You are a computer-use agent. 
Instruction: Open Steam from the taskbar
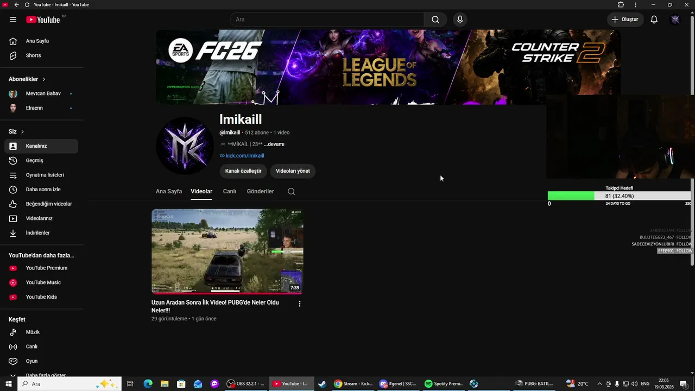click(323, 384)
